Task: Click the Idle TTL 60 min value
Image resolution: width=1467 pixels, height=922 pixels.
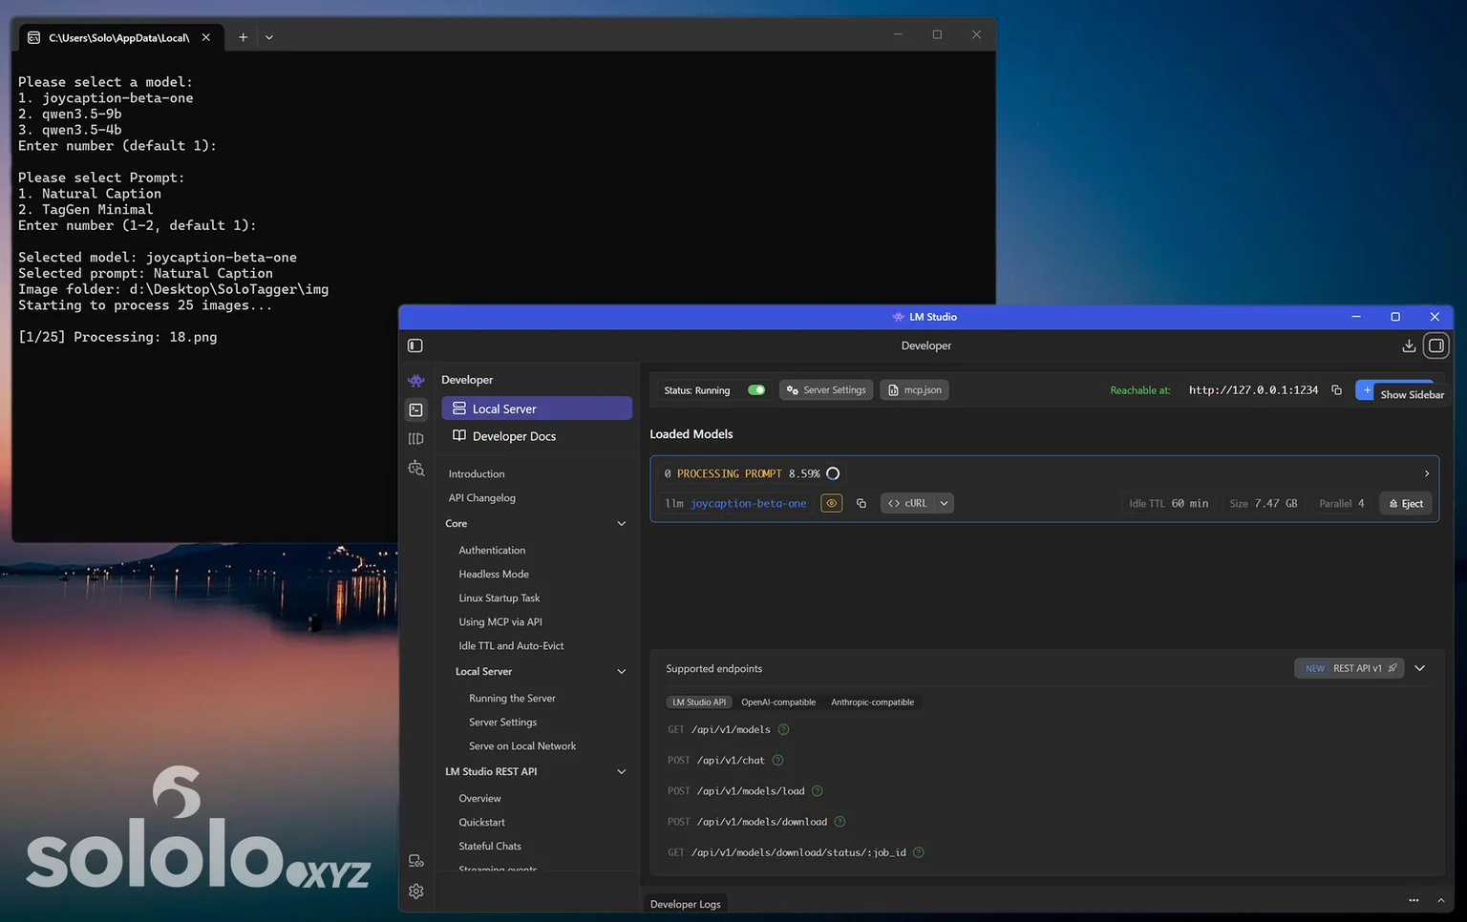Action: click(x=1169, y=504)
